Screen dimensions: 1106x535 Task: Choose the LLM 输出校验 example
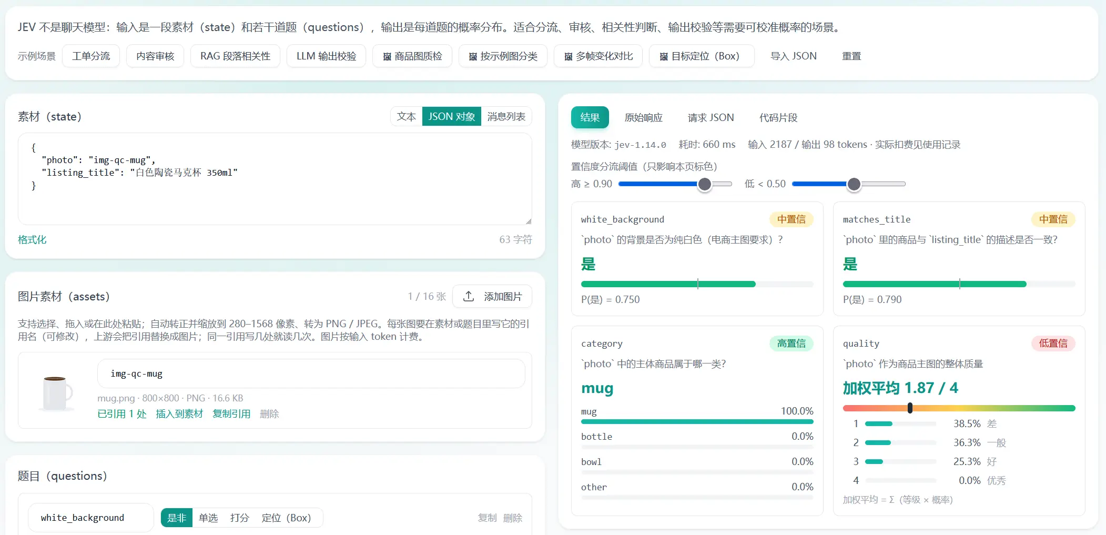click(326, 56)
